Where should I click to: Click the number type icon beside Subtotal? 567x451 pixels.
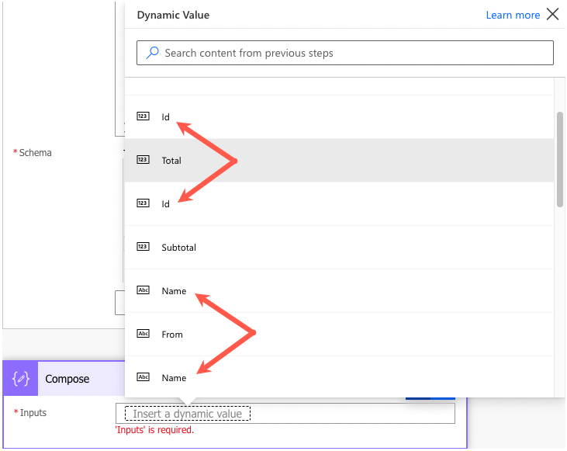click(143, 247)
